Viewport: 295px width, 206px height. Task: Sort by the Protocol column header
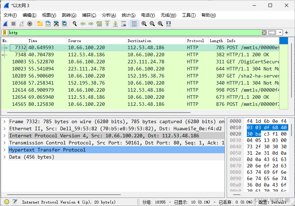click(197, 41)
